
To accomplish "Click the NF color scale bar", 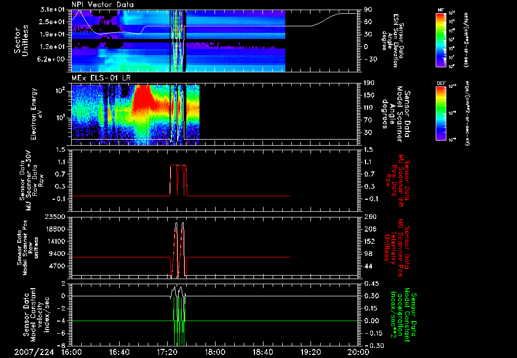I will coord(441,39).
